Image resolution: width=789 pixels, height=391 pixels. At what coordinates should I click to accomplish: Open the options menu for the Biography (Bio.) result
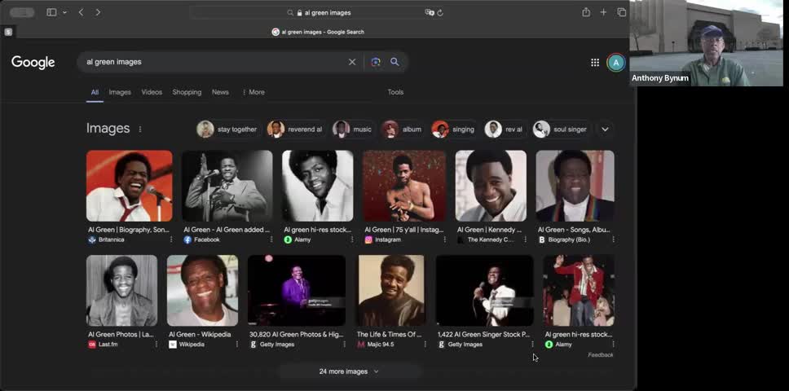click(613, 239)
